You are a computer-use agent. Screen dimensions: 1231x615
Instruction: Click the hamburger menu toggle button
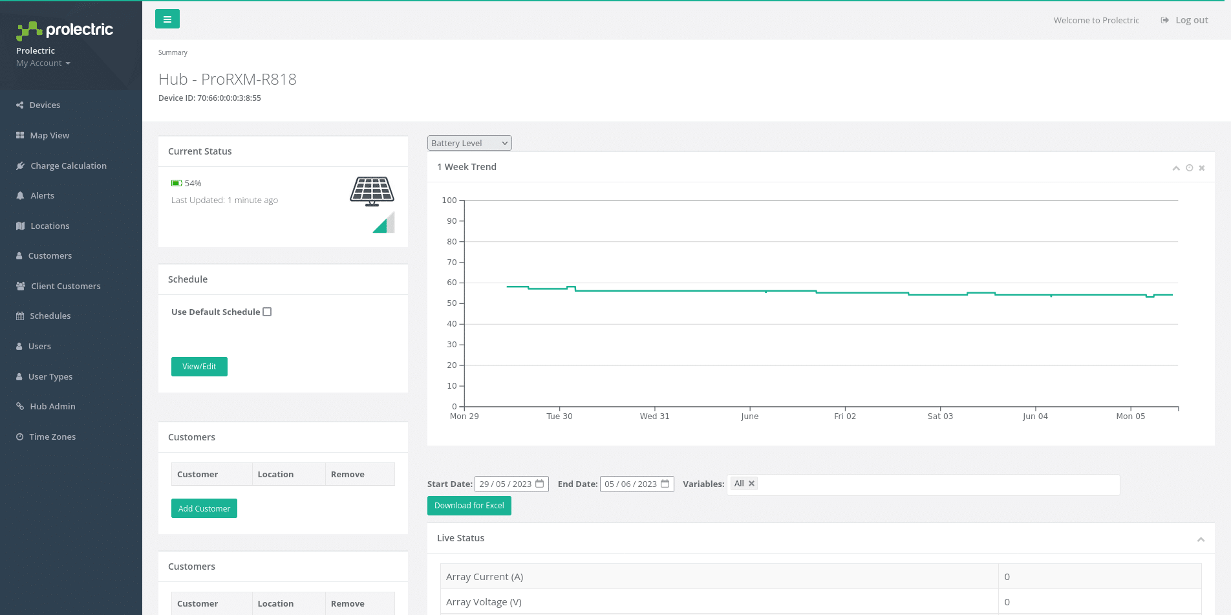tap(167, 19)
